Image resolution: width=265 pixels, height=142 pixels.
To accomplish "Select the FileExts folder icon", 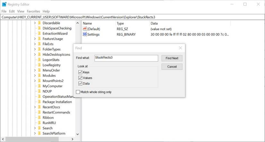I will tap(39, 44).
